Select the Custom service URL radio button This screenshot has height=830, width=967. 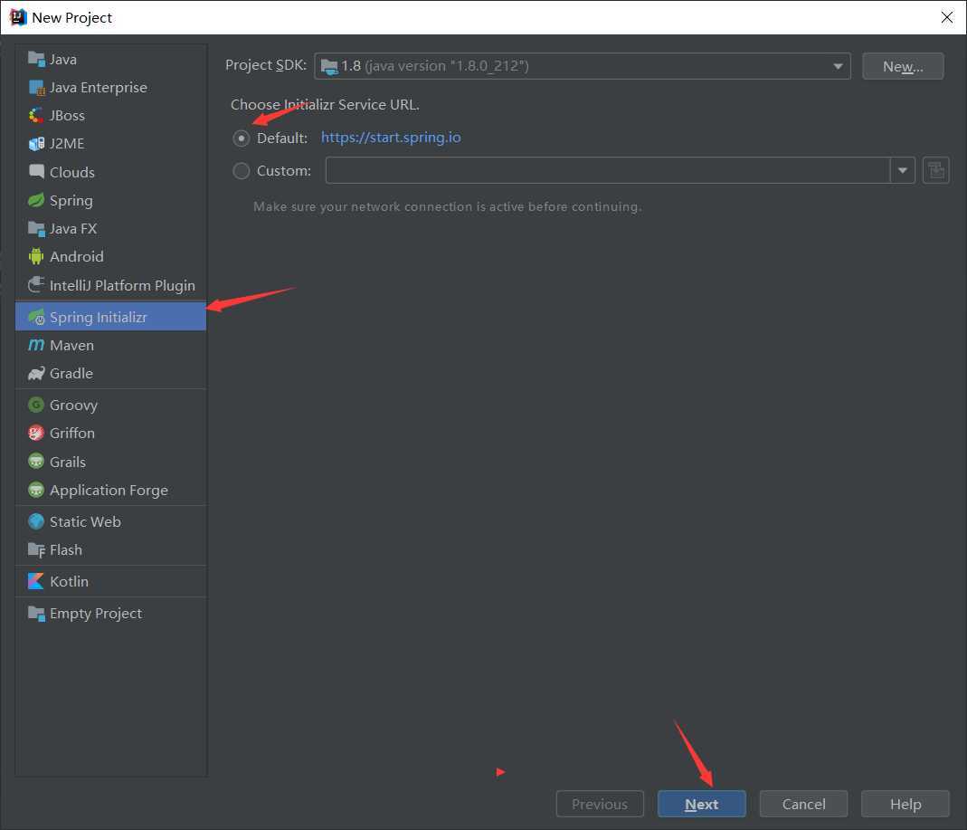242,171
